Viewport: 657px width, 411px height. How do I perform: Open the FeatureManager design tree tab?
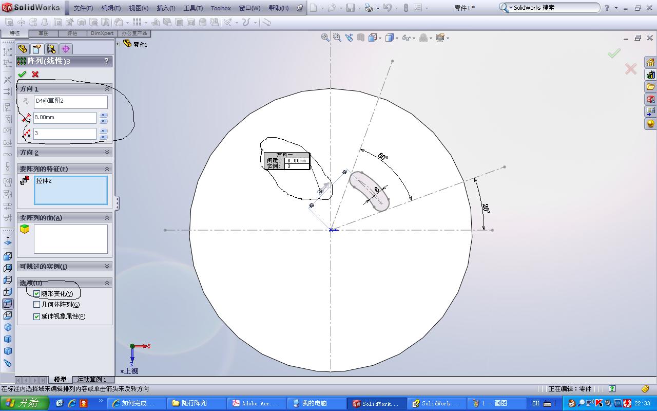point(23,49)
